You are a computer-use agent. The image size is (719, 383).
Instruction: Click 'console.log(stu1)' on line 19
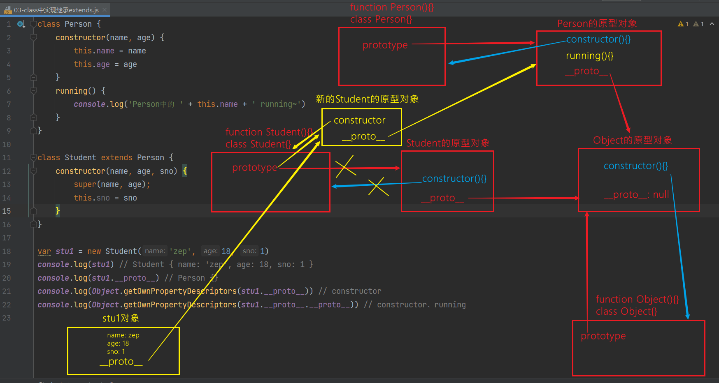(76, 264)
